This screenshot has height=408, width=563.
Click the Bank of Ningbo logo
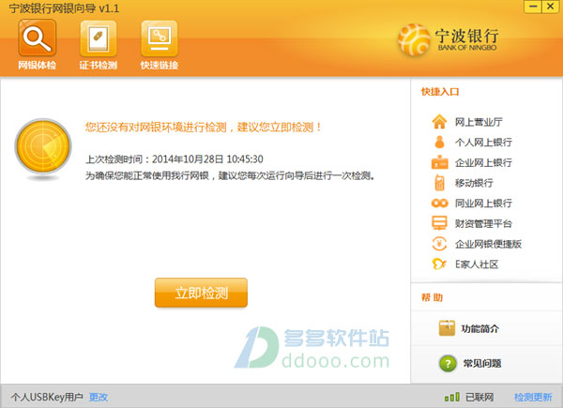pyautogui.click(x=448, y=39)
